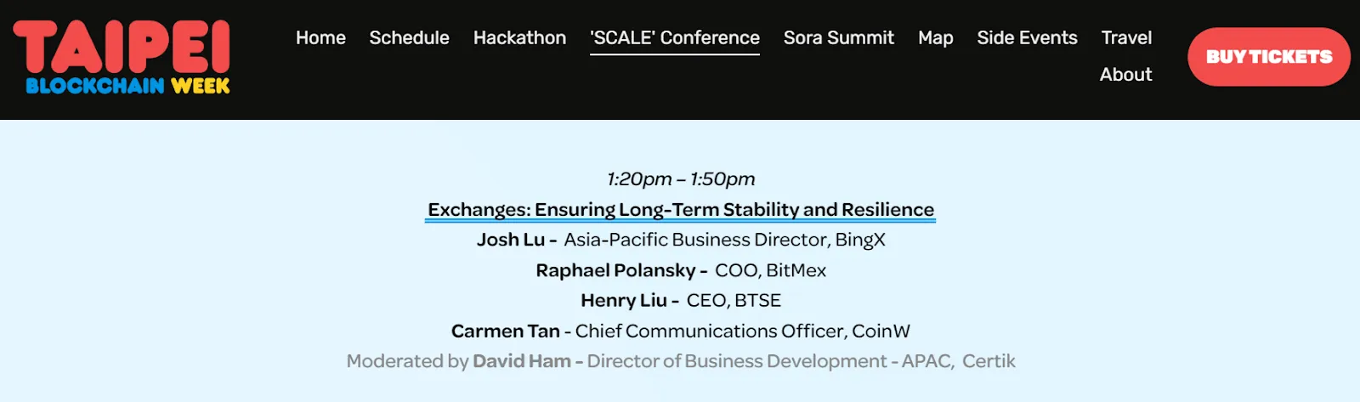Visit the About page
Image resolution: width=1360 pixels, height=402 pixels.
(x=1125, y=75)
